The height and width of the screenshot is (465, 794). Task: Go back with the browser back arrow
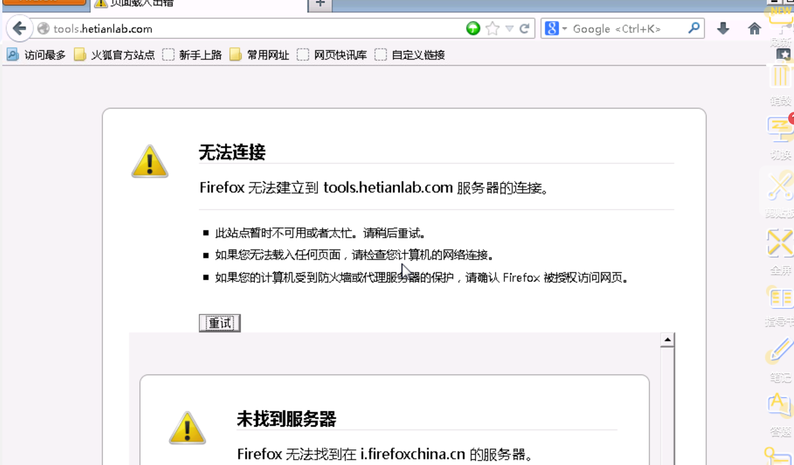[x=19, y=29]
